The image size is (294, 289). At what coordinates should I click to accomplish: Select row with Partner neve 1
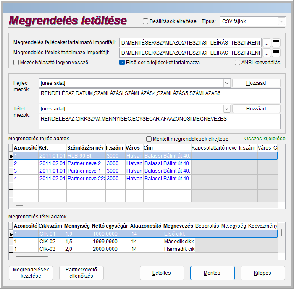[x=145, y=171]
